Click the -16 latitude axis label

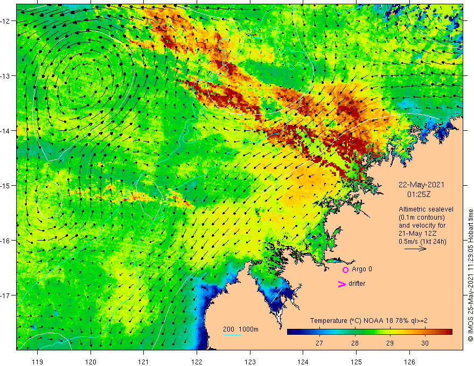click(5, 241)
